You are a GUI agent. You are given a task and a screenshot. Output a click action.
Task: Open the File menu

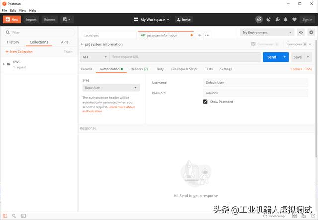[4, 11]
